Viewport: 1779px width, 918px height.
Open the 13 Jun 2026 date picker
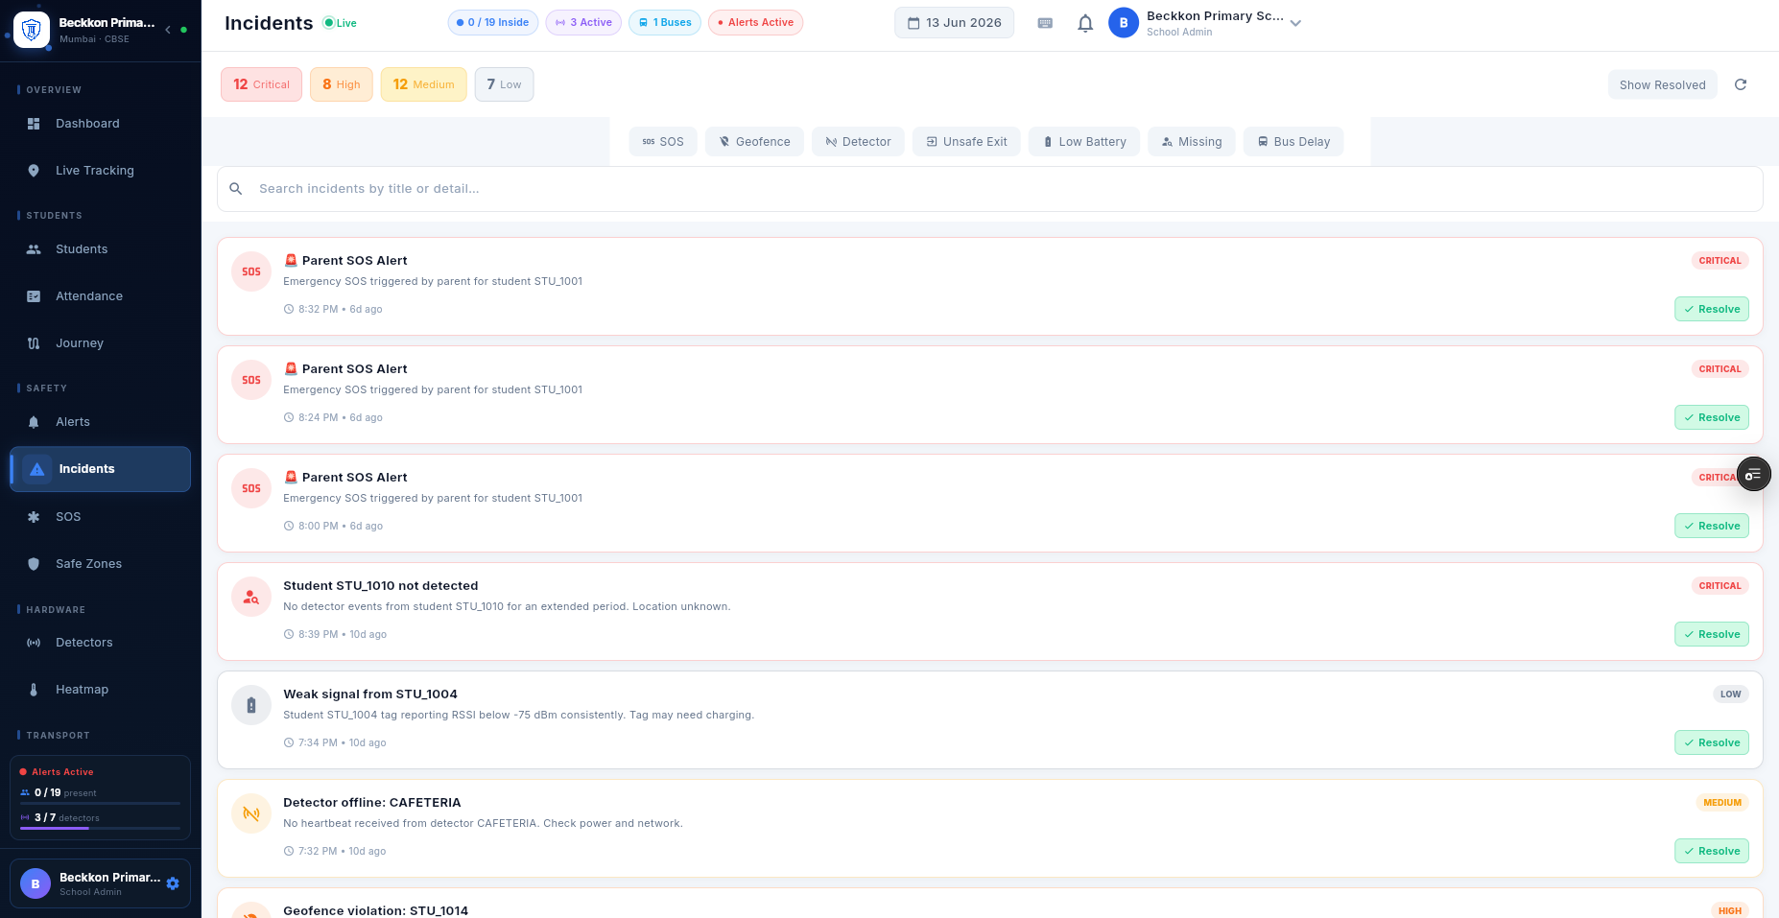954,23
